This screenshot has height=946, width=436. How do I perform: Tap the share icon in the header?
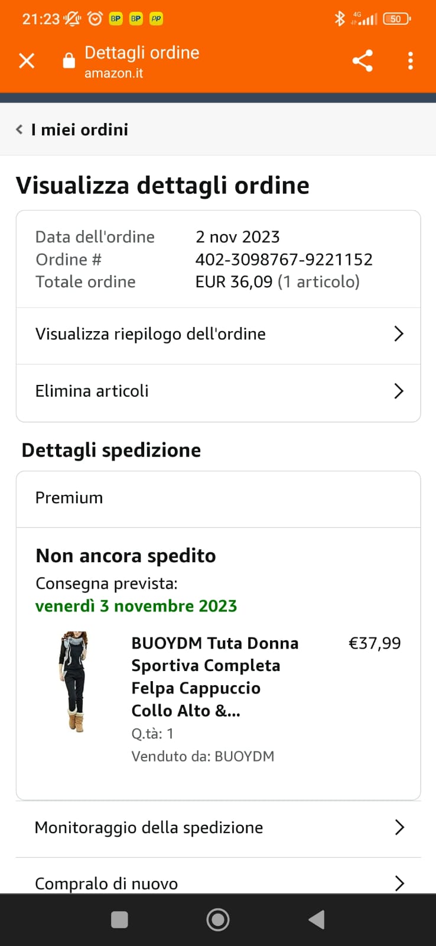pos(362,60)
